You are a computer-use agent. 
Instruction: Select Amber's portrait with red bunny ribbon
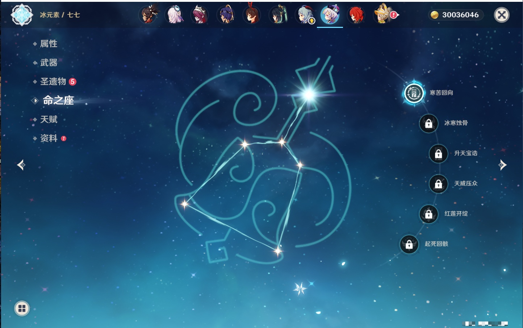pos(252,14)
